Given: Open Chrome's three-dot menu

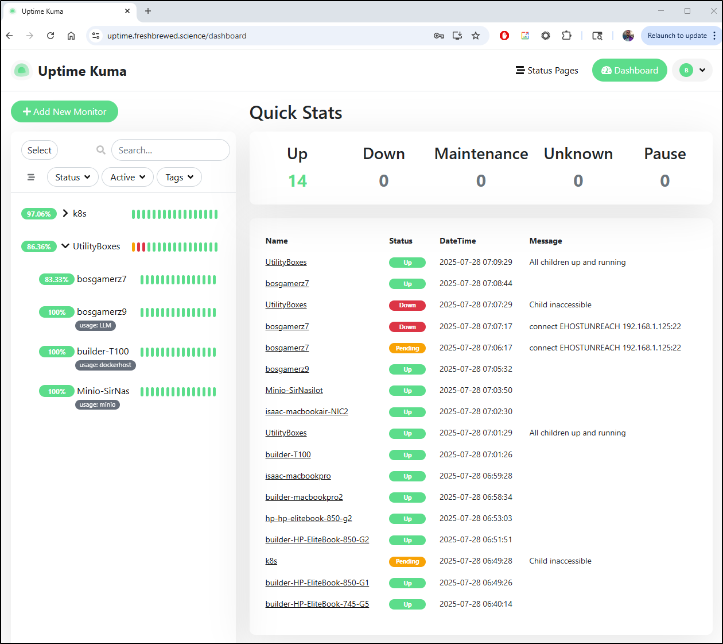Looking at the screenshot, I should (x=714, y=36).
